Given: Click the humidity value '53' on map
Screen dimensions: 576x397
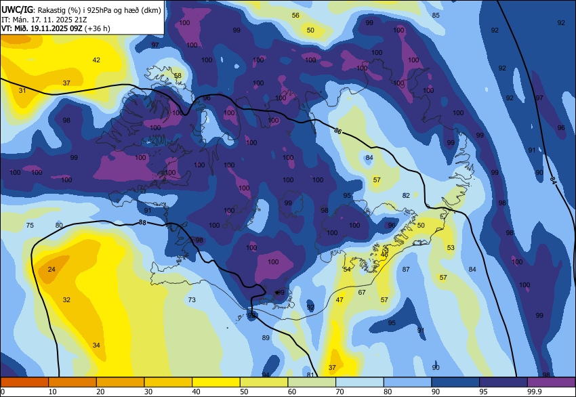Looking at the screenshot, I should (x=451, y=247).
